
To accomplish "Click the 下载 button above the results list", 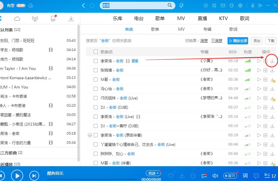I will pos(271,41).
